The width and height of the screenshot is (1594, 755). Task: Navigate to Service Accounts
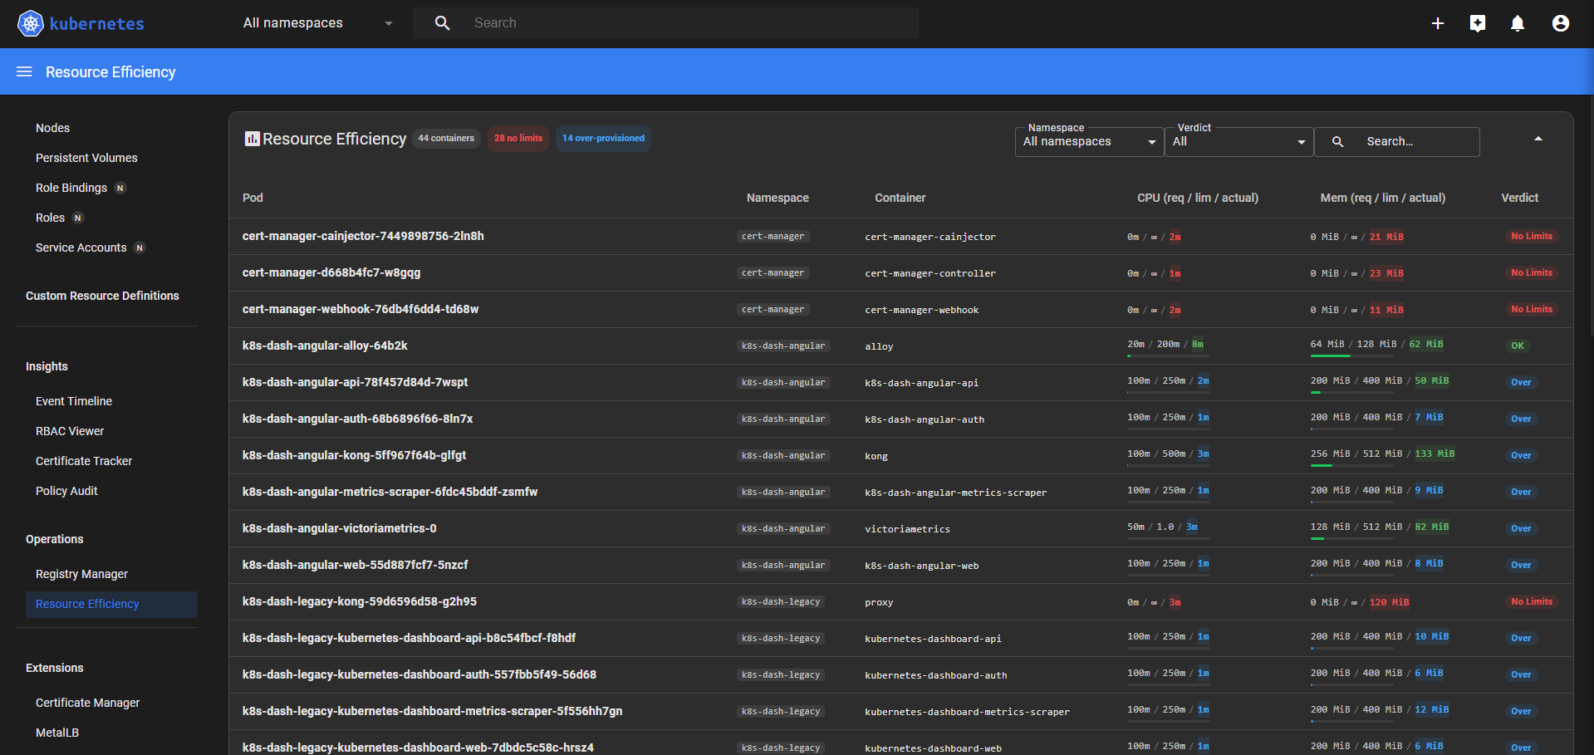81,248
